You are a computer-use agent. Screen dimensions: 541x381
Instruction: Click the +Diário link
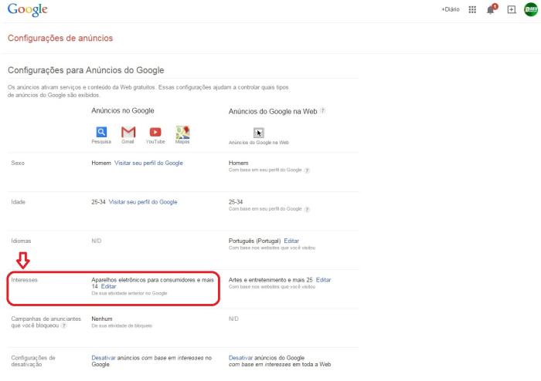pyautogui.click(x=451, y=10)
